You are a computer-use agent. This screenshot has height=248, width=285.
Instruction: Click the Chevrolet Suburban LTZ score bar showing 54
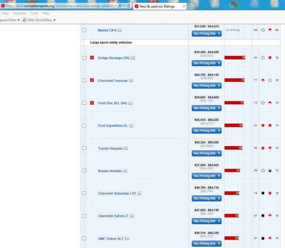click(232, 193)
